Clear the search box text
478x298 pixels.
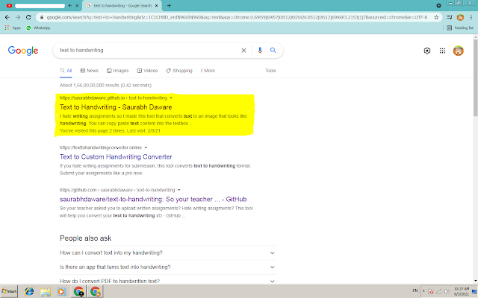click(243, 51)
